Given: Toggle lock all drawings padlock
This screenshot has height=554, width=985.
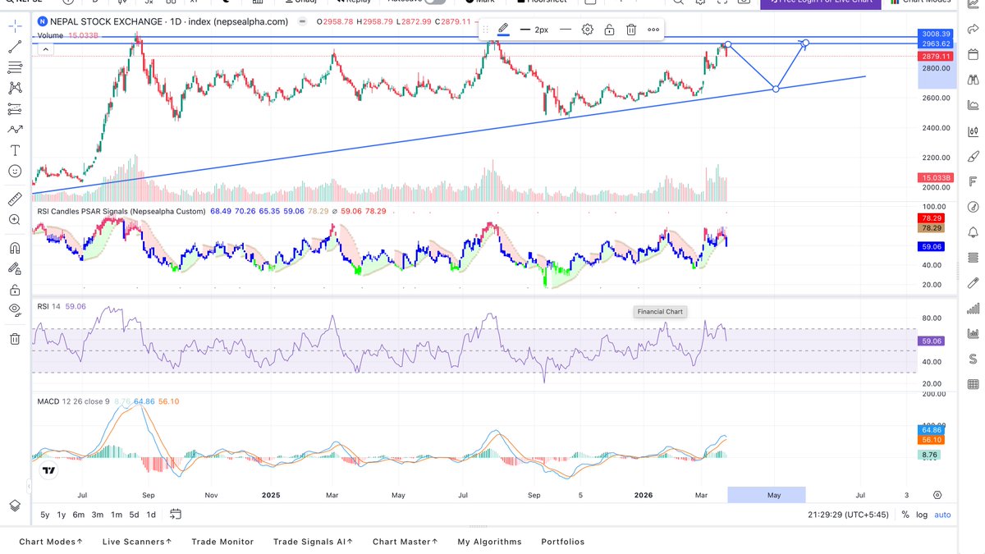Looking at the screenshot, I should pos(15,290).
